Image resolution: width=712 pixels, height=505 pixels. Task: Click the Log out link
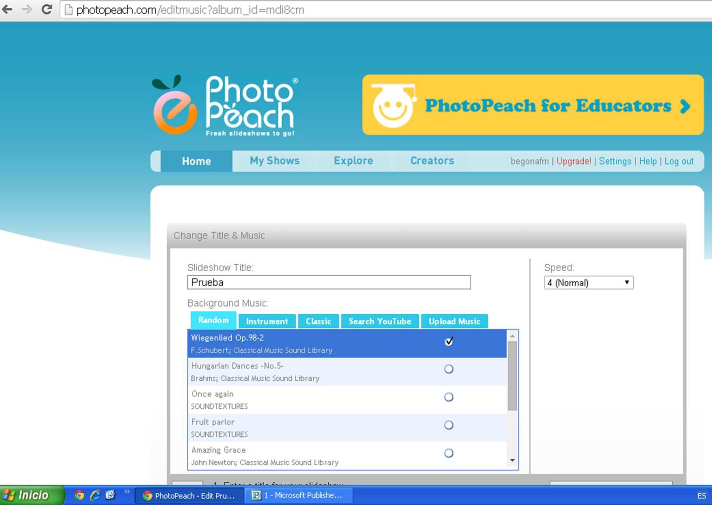click(x=679, y=161)
